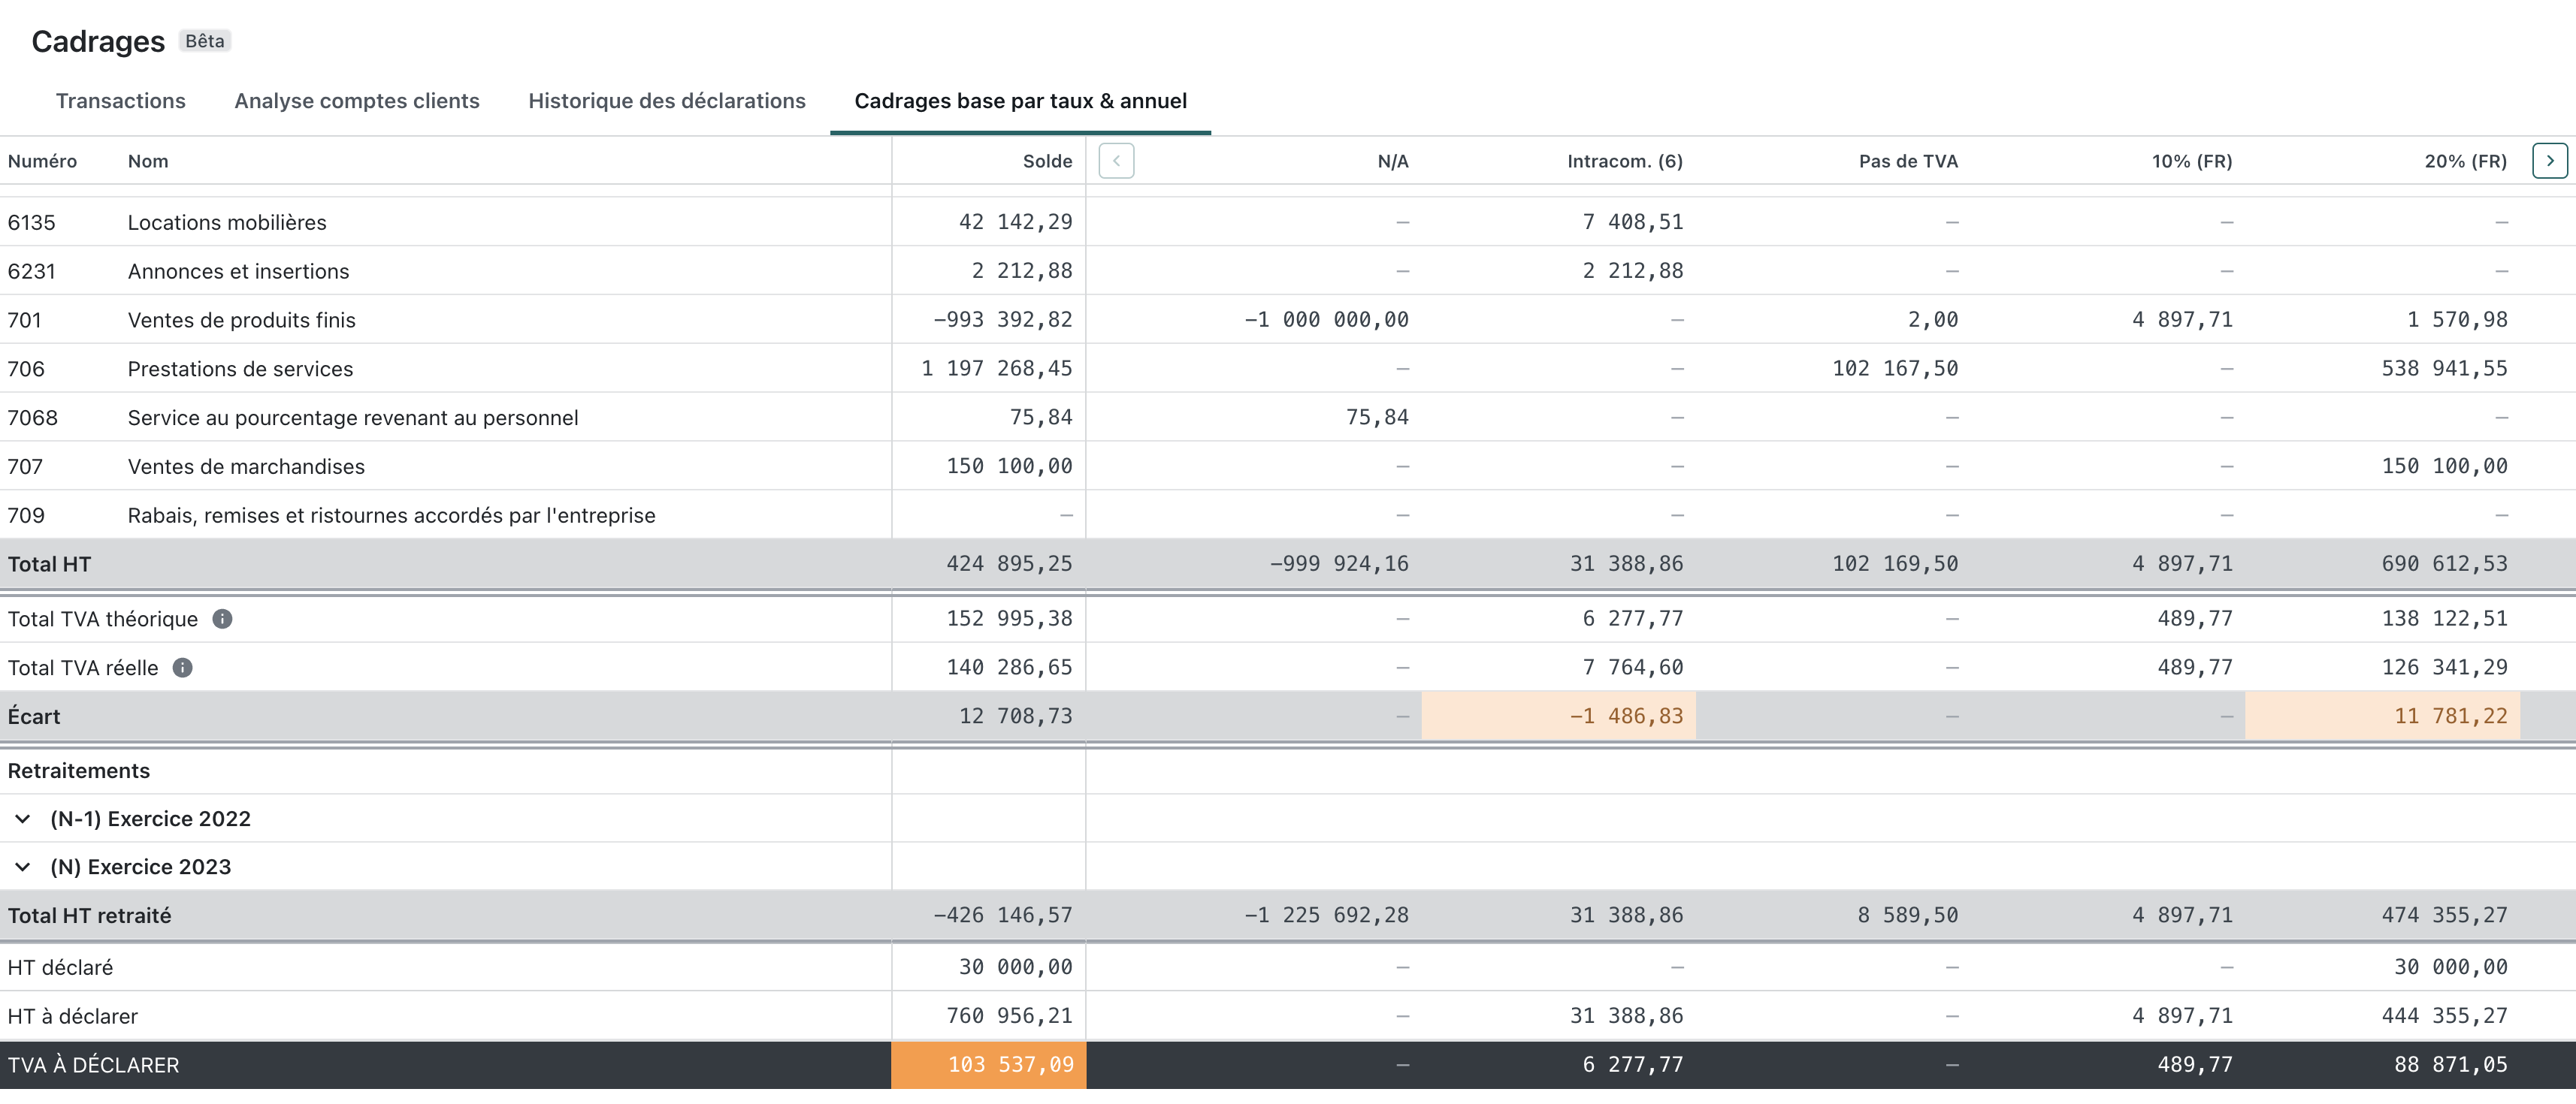2576x1104 pixels.
Task: Click the N/A column header
Action: (x=1392, y=162)
